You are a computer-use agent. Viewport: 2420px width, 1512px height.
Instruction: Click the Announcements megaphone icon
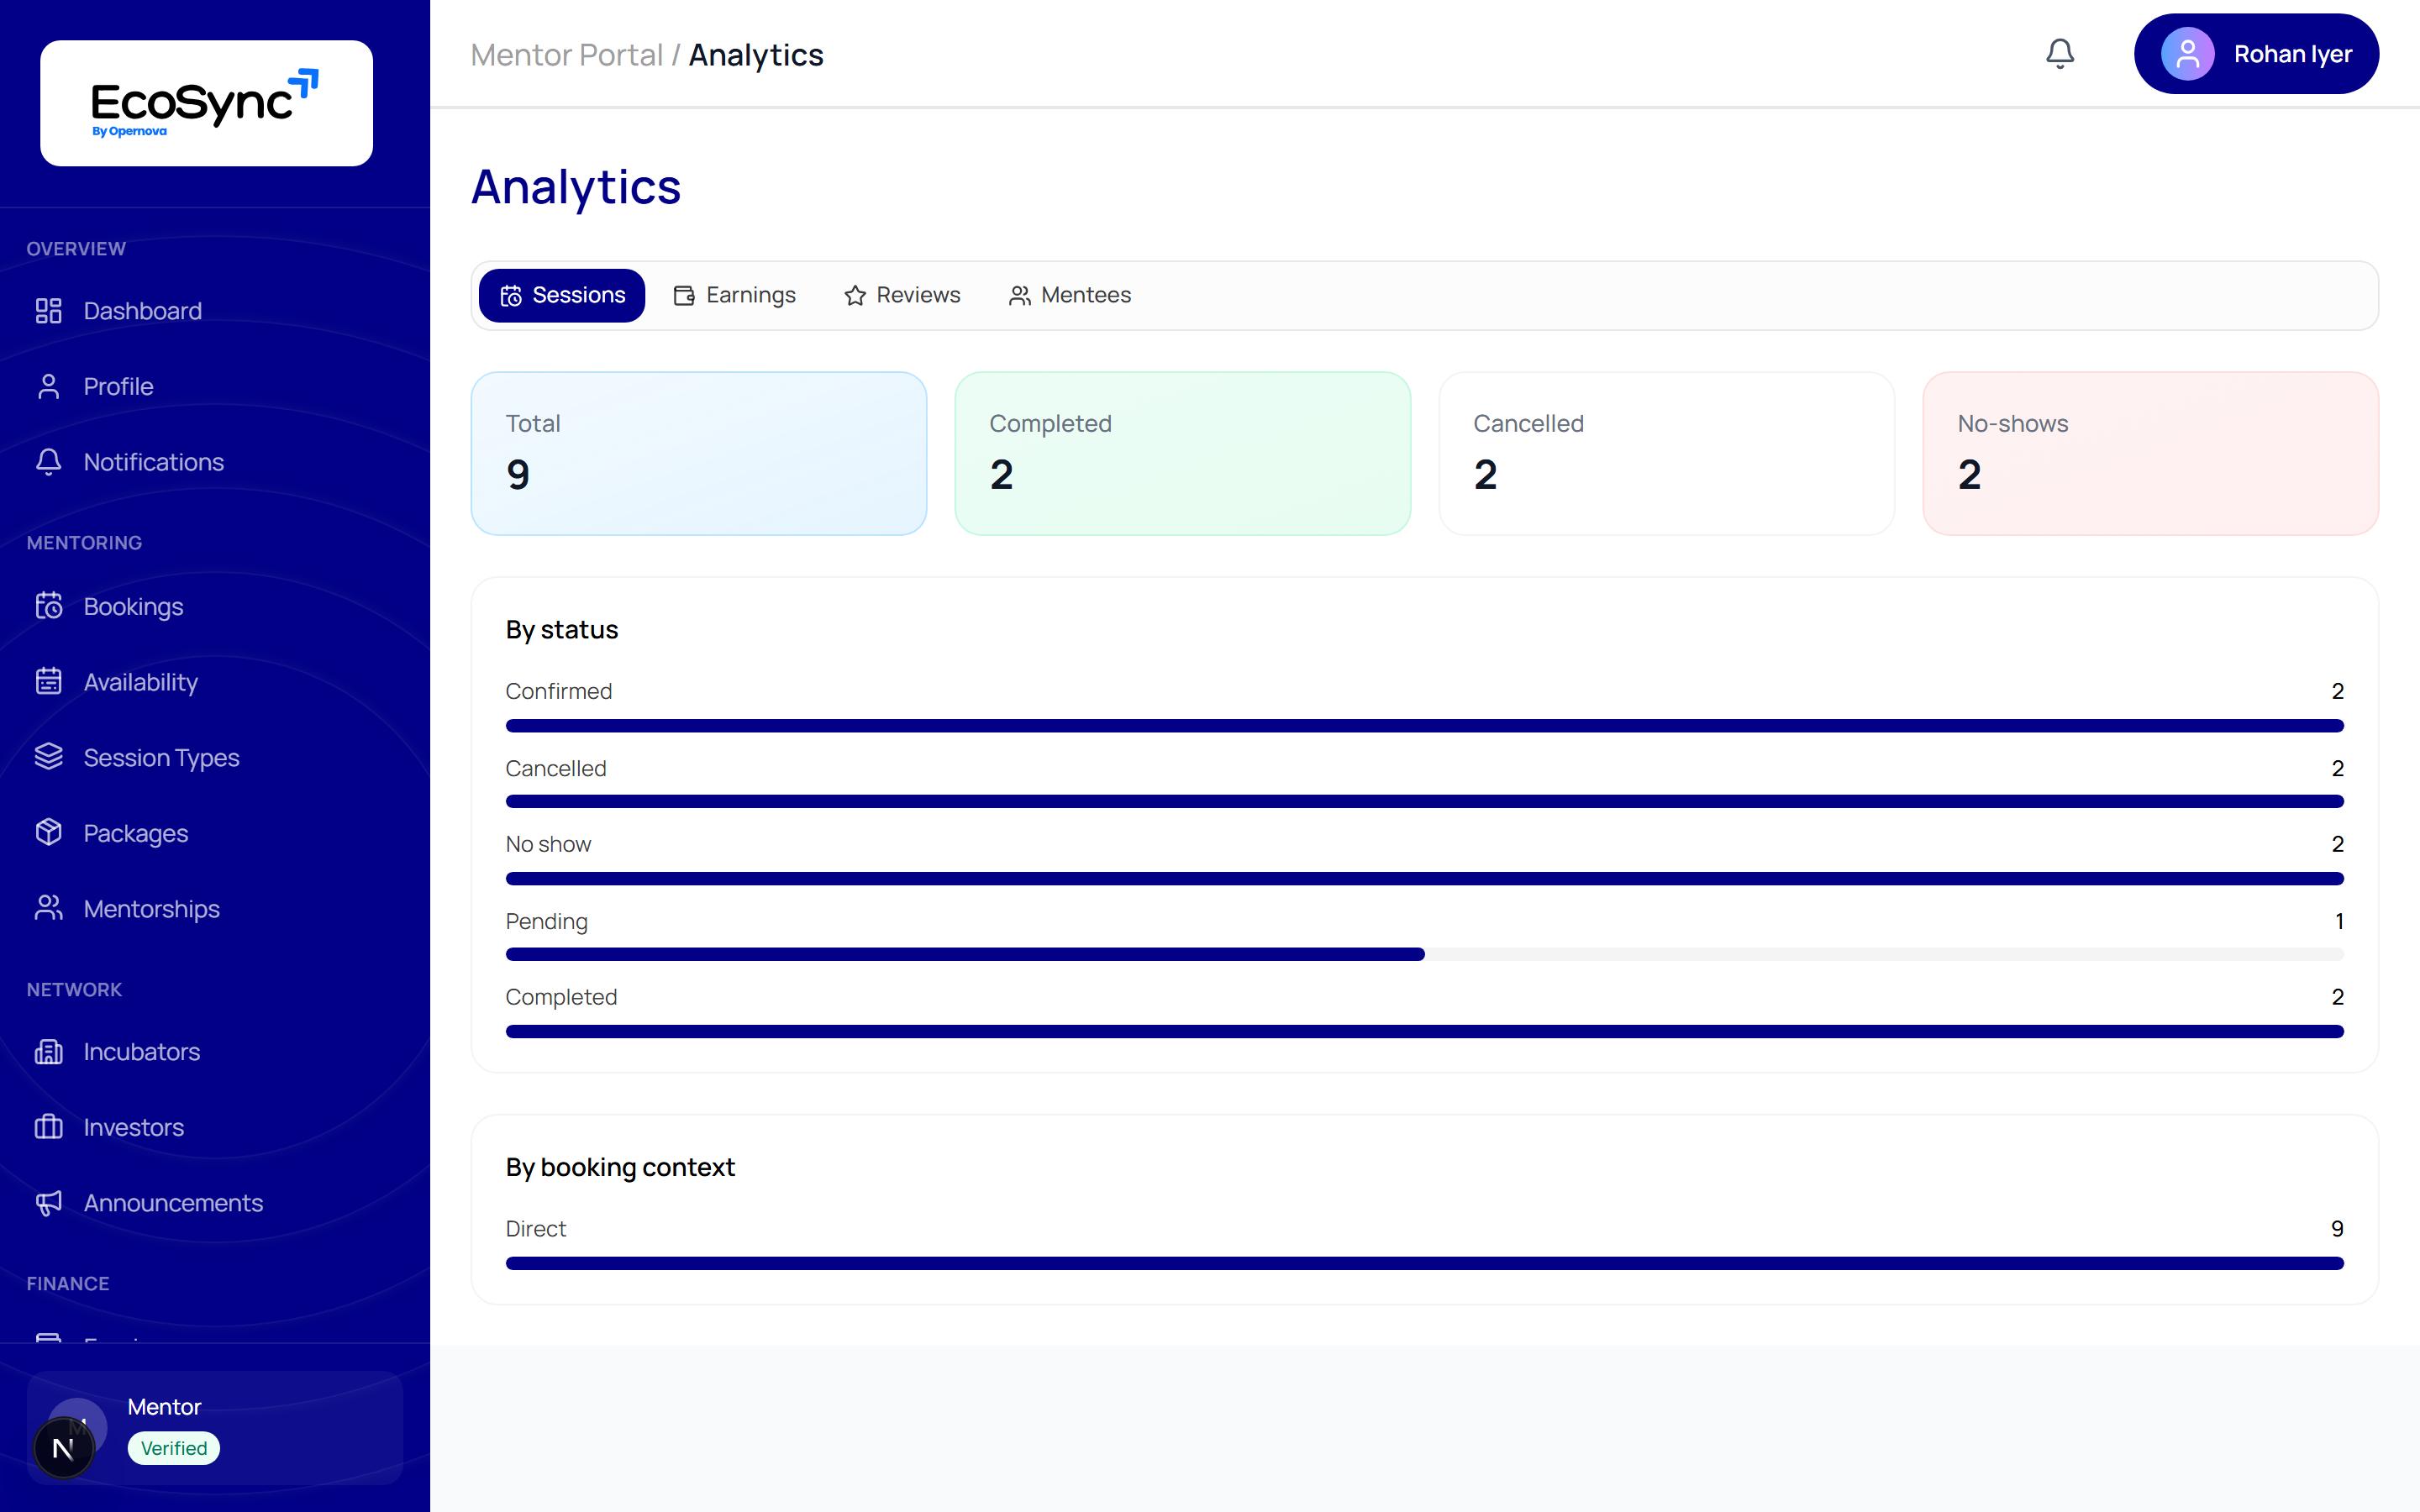point(48,1202)
